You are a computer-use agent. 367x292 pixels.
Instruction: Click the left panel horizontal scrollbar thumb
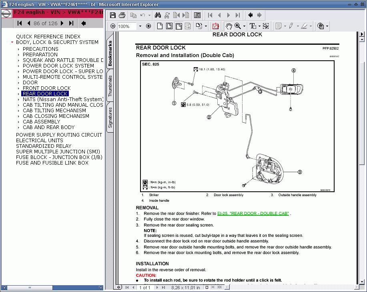pos(30,288)
